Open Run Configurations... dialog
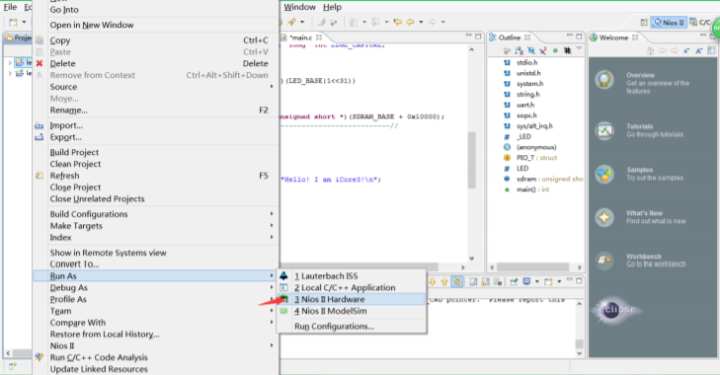Screen dimensions: 720x375 pyautogui.click(x=352, y=327)
